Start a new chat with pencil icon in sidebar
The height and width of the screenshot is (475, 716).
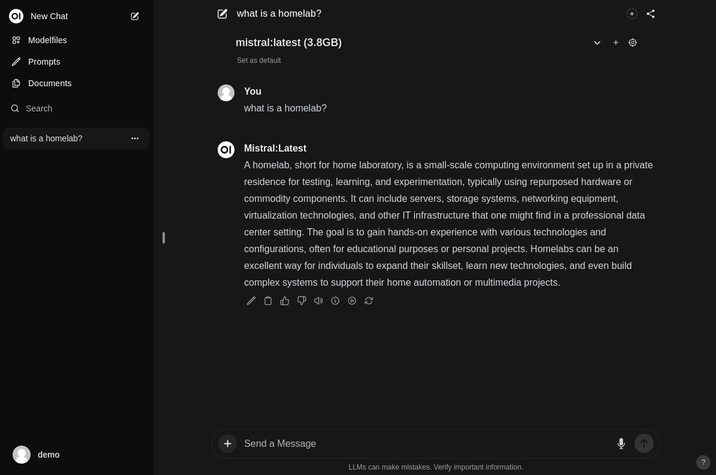pyautogui.click(x=135, y=16)
